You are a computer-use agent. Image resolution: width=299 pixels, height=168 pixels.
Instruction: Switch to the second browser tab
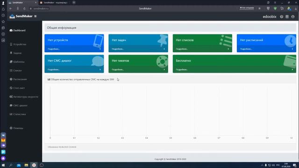pos(54,3)
